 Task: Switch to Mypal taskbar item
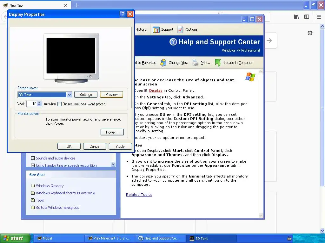tap(59, 238)
